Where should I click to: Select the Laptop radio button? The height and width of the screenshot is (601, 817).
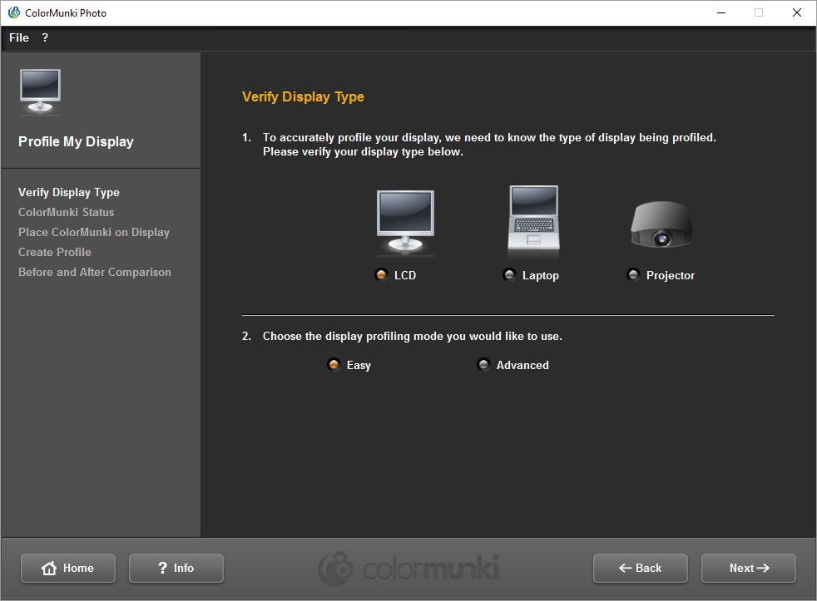509,275
